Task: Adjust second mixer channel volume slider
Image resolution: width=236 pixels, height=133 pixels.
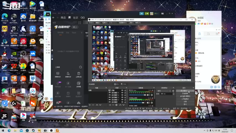Action: 138,103
